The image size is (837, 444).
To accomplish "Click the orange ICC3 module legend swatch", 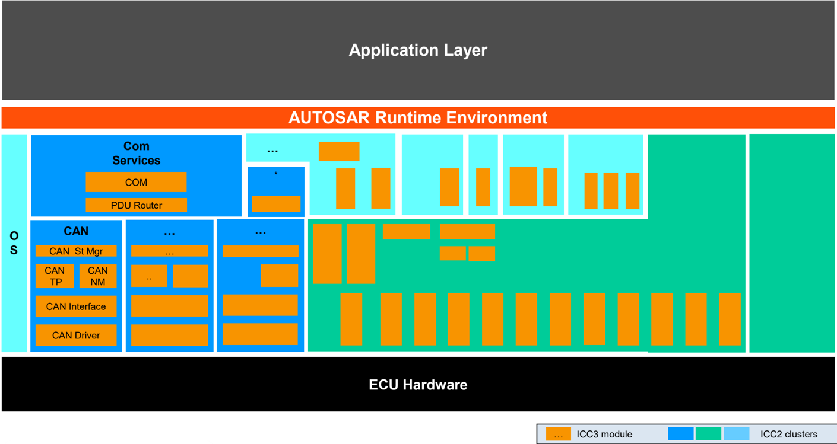I will [559, 434].
